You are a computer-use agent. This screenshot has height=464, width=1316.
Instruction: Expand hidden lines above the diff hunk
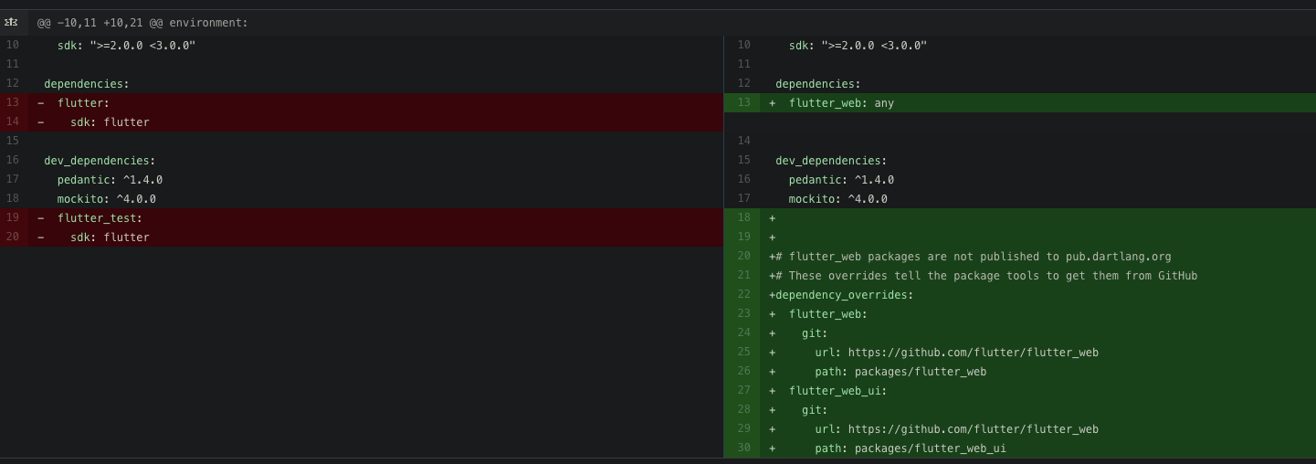point(12,22)
